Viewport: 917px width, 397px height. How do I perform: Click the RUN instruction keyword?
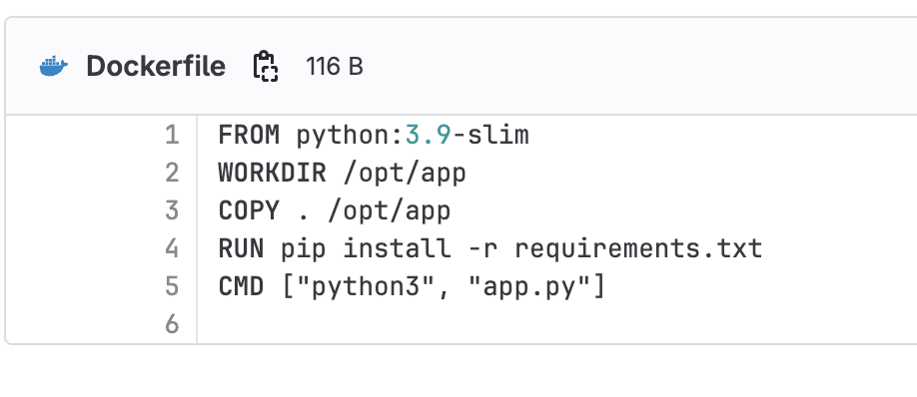point(241,248)
